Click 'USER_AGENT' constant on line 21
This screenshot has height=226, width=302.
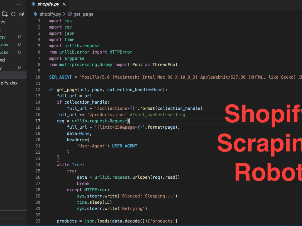coord(125,146)
